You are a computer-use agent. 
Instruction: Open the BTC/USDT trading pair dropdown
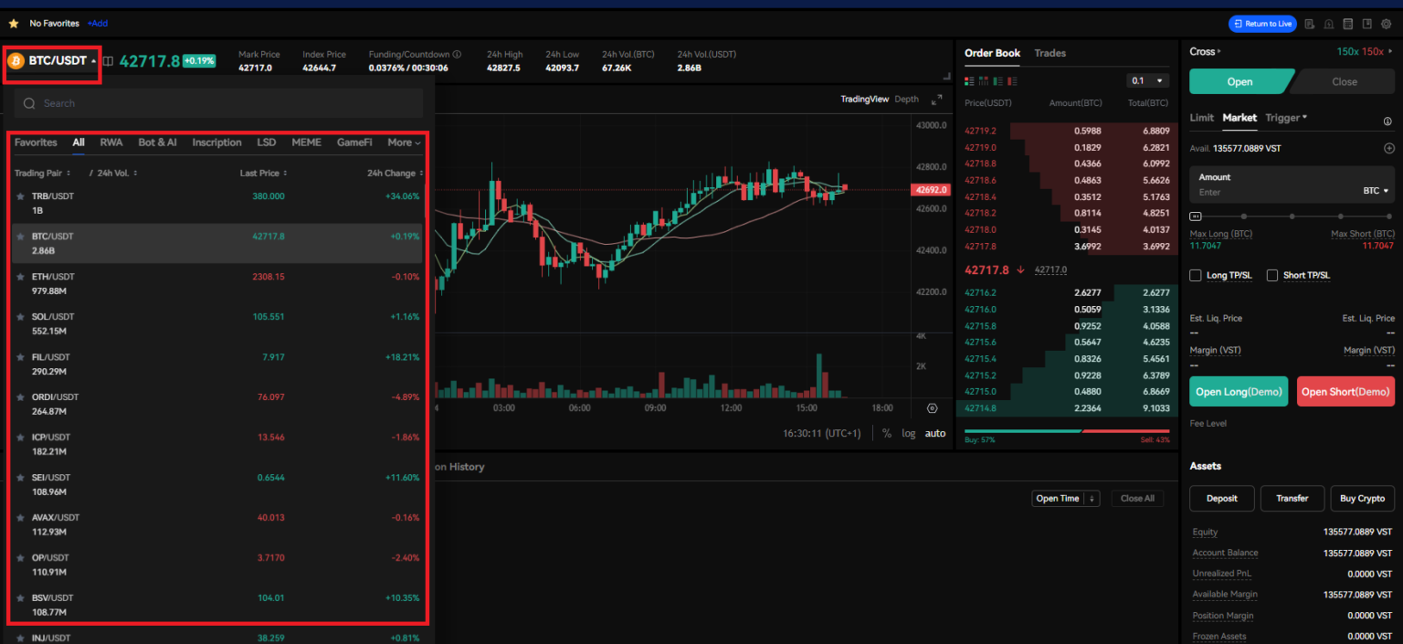click(x=50, y=61)
